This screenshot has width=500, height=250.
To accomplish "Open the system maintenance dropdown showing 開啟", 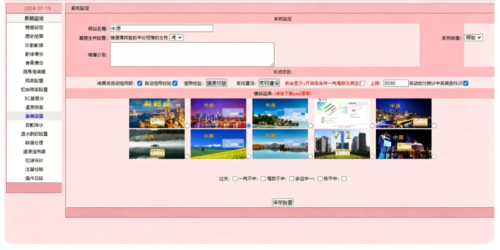I will pos(473,38).
